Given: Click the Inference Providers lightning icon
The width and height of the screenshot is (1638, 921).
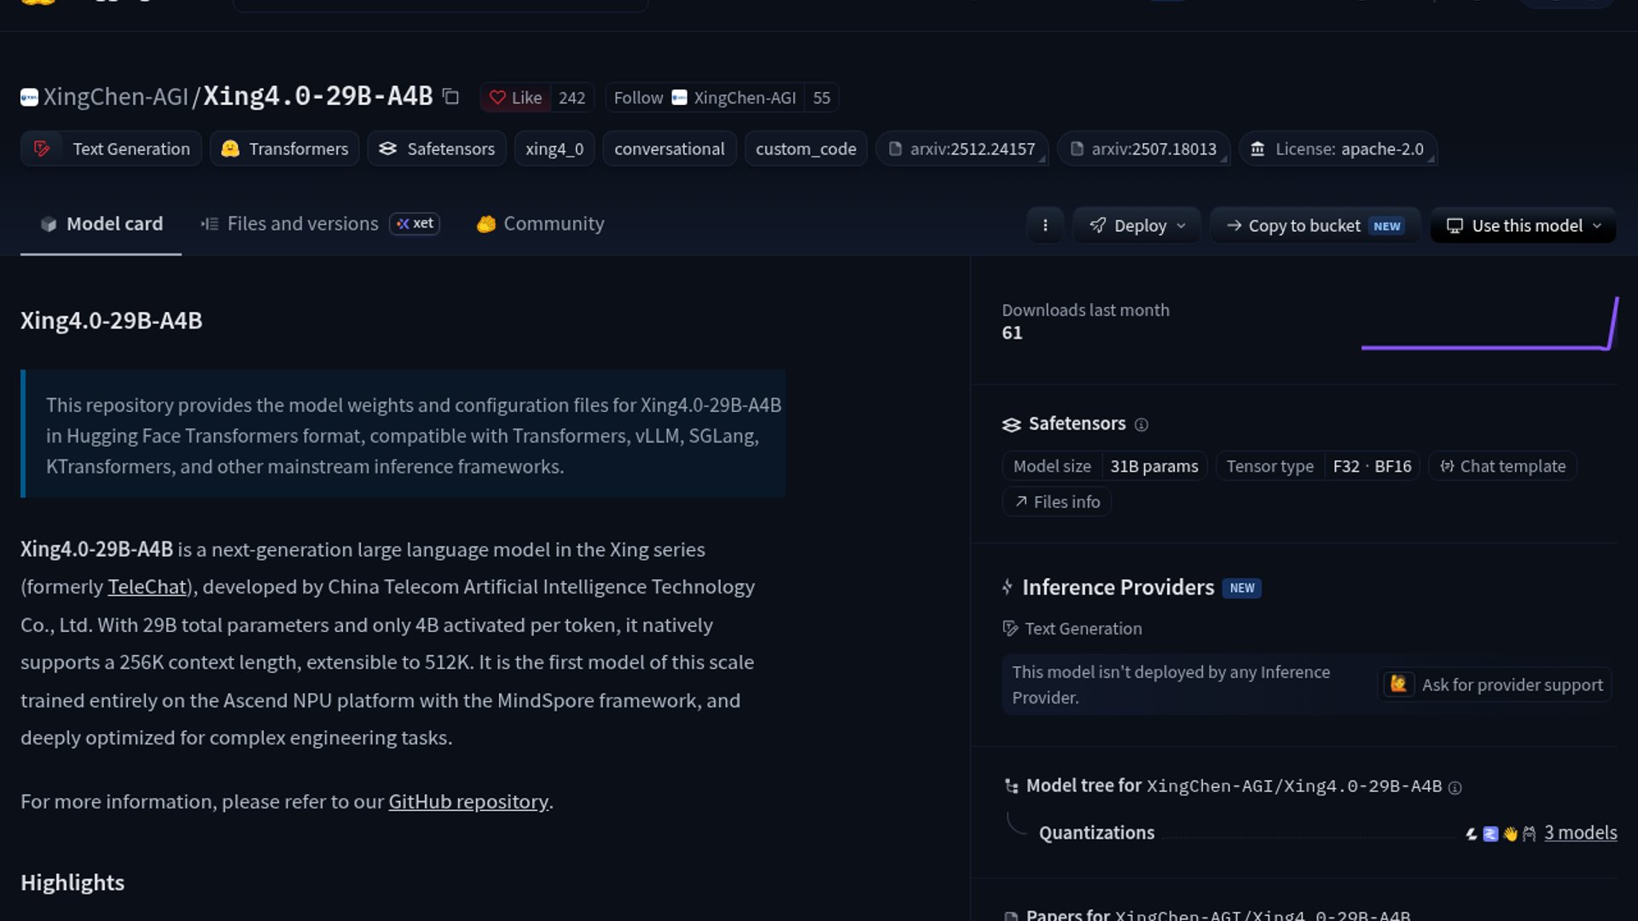Looking at the screenshot, I should pyautogui.click(x=1008, y=587).
